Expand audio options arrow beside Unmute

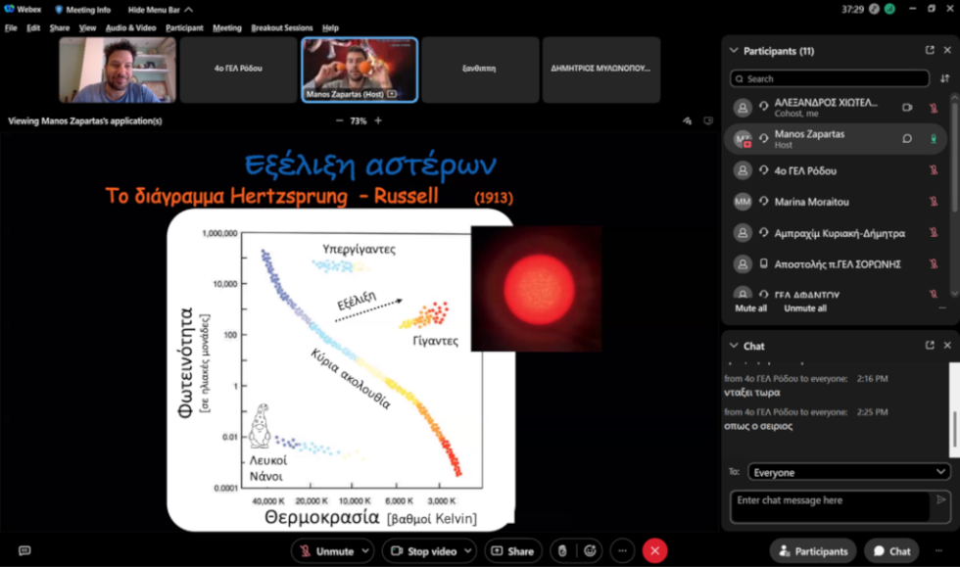click(x=365, y=551)
